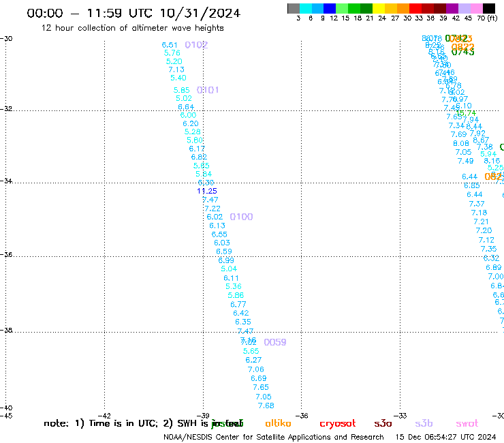
Task: Click the cyan swatch in the legend bar
Action: pyautogui.click(x=306, y=8)
